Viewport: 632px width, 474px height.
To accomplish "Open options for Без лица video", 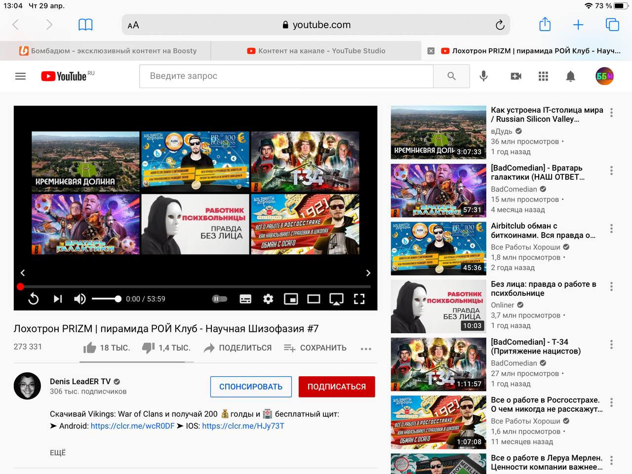I will [x=611, y=286].
